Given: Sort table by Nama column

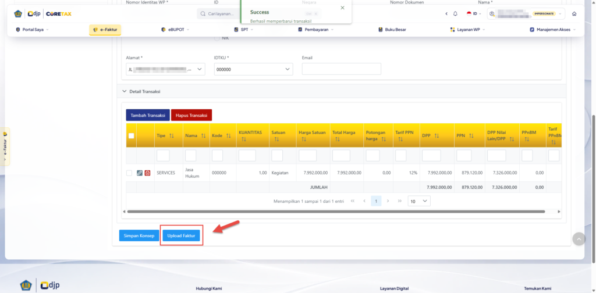Looking at the screenshot, I should [x=203, y=136].
